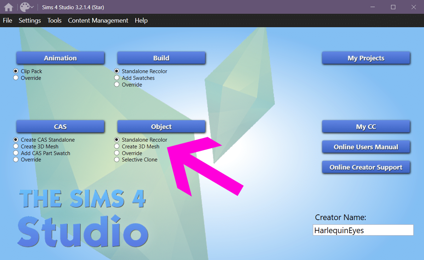Select Create 3D Mesh under Object
The image size is (424, 260).
(117, 147)
